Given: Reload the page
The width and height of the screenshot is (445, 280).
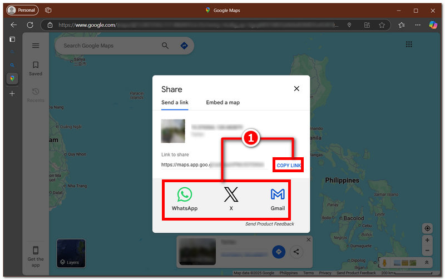Looking at the screenshot, I should [x=30, y=25].
